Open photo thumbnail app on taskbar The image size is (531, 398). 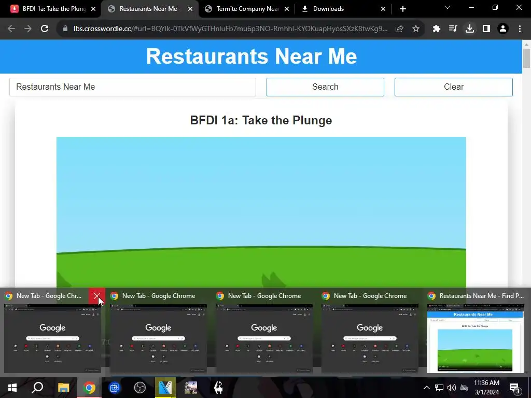191,388
